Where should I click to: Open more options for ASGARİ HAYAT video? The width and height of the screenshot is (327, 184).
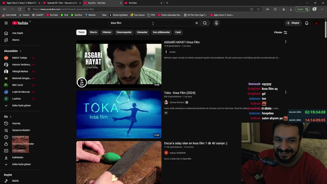286,42
